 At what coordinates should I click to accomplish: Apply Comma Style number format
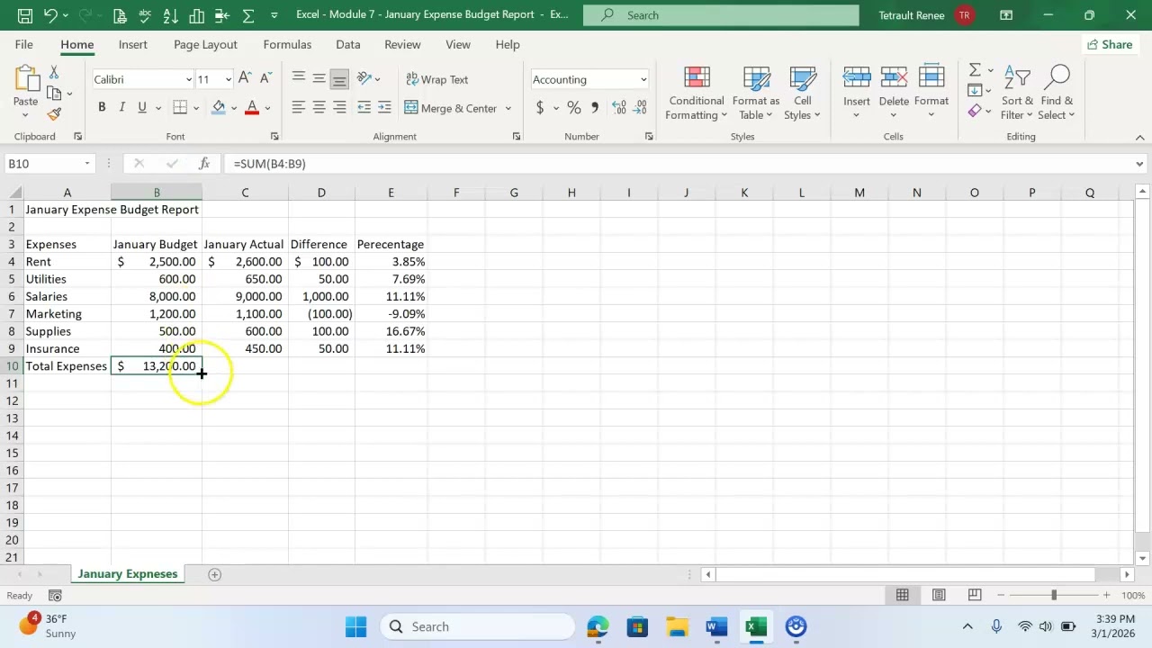[595, 108]
